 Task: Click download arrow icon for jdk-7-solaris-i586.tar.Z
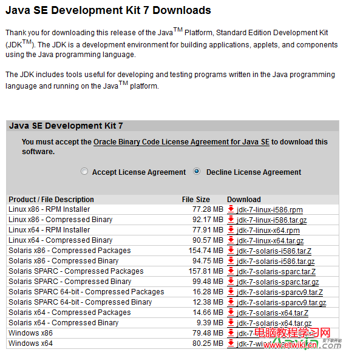pos(231,251)
